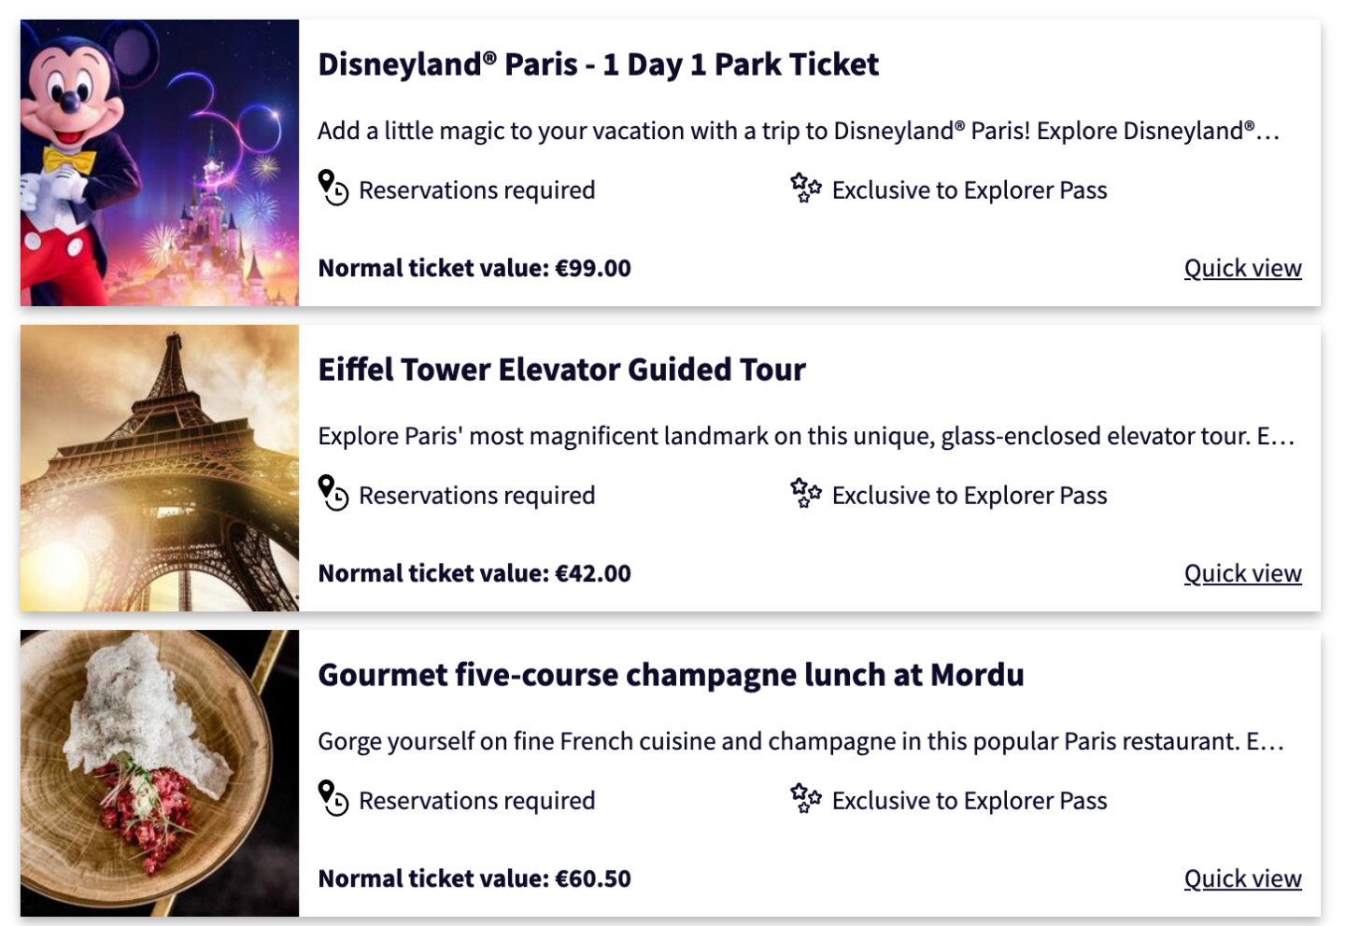
Task: Click the Normal ticket value €42.00 text
Action: pyautogui.click(x=474, y=573)
